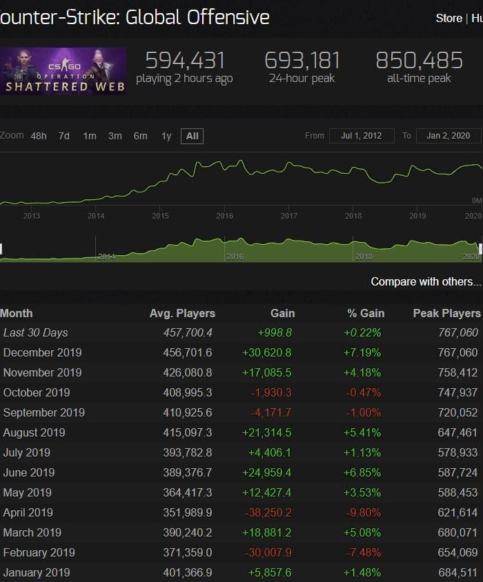483x582 pixels.
Task: Choose the 3m zoom option
Action: pyautogui.click(x=115, y=136)
